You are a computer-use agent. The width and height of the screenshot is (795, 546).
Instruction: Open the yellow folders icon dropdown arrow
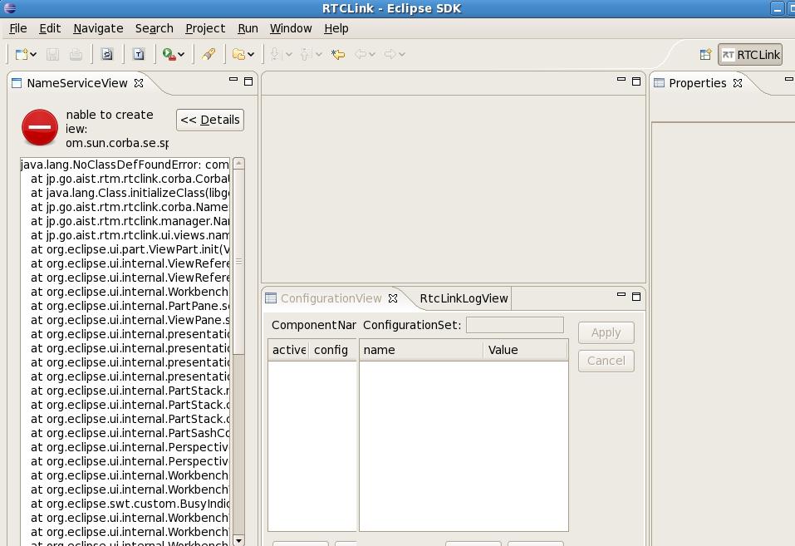tap(251, 54)
